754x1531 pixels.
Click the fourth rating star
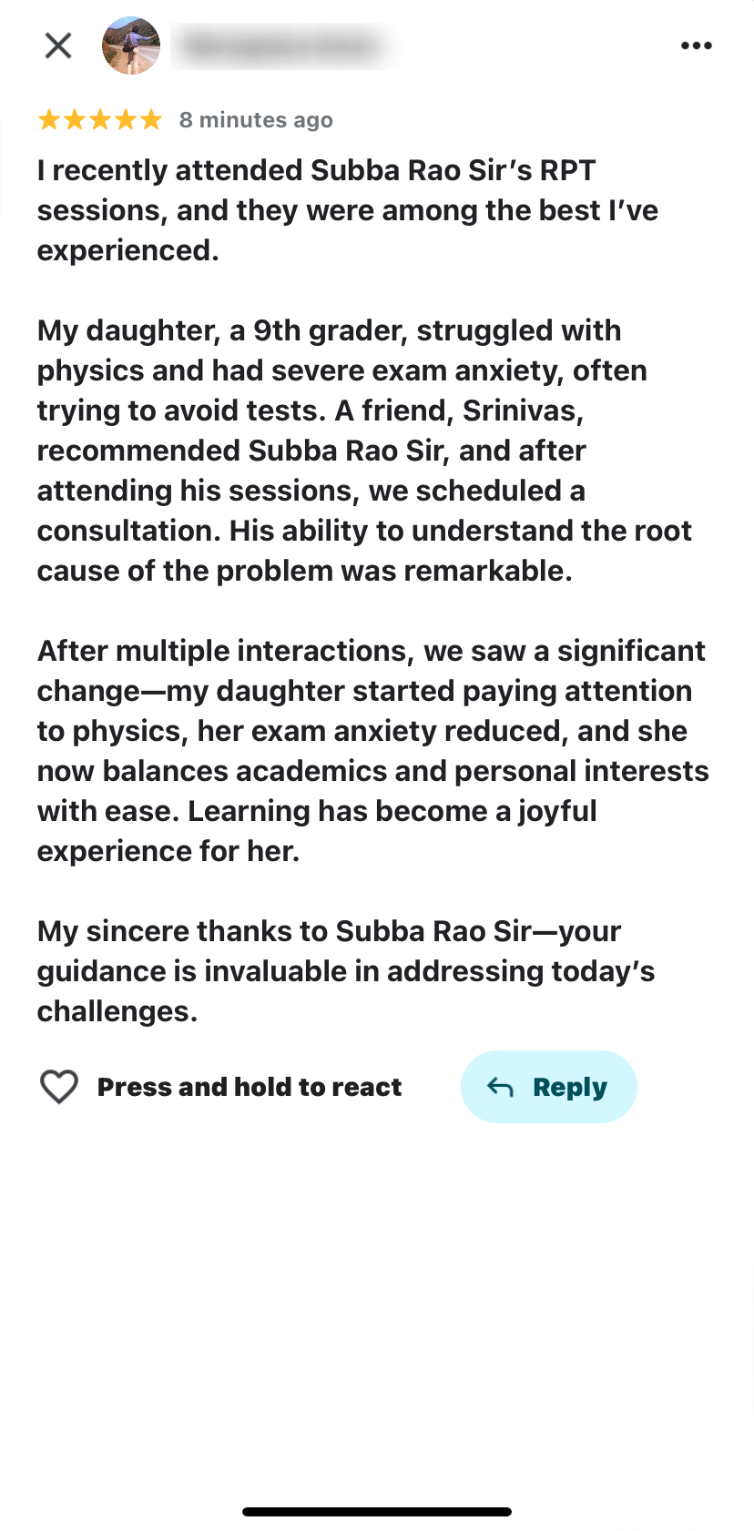pos(126,119)
